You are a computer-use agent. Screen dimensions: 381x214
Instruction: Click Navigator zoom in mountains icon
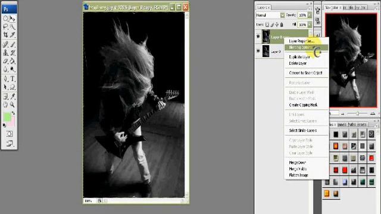373,114
